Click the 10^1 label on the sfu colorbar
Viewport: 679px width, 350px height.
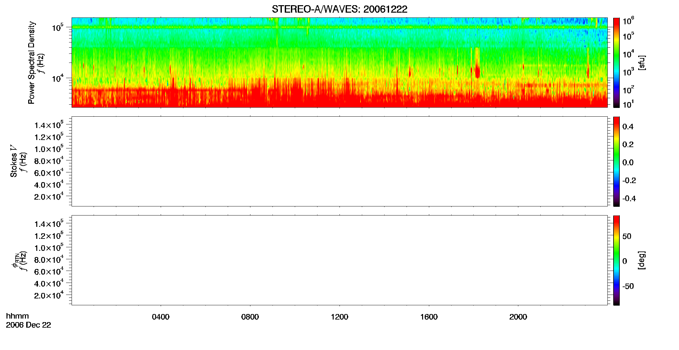(x=628, y=104)
